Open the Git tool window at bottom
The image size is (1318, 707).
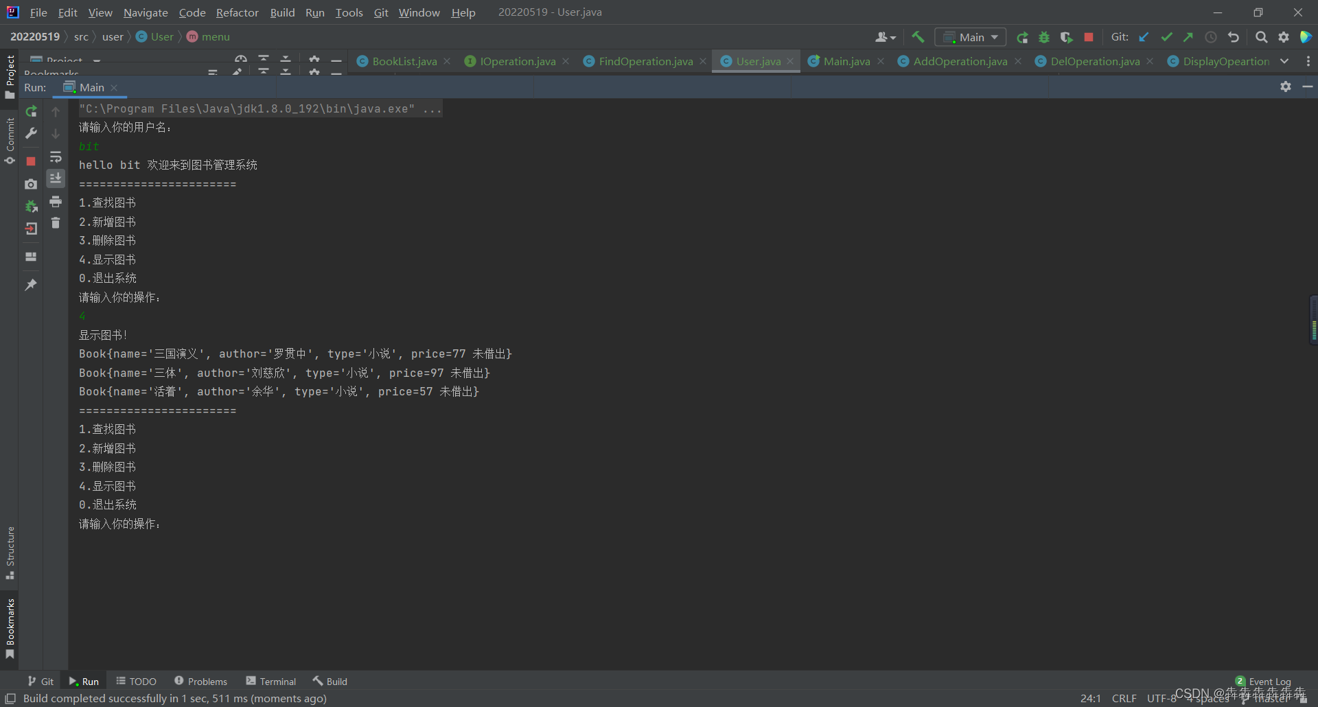tap(41, 681)
